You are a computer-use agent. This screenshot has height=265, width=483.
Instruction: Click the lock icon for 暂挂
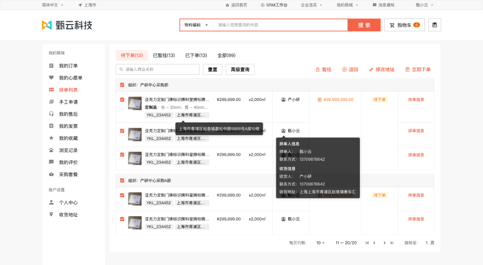point(318,70)
